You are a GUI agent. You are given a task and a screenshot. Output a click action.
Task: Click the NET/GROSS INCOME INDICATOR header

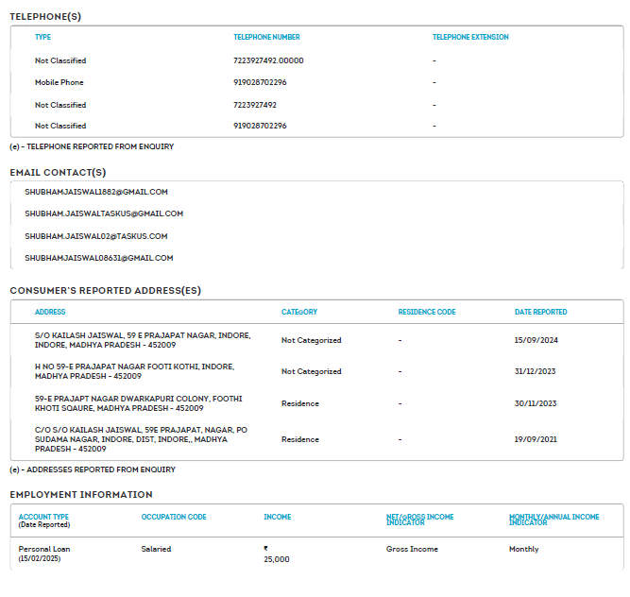click(420, 520)
